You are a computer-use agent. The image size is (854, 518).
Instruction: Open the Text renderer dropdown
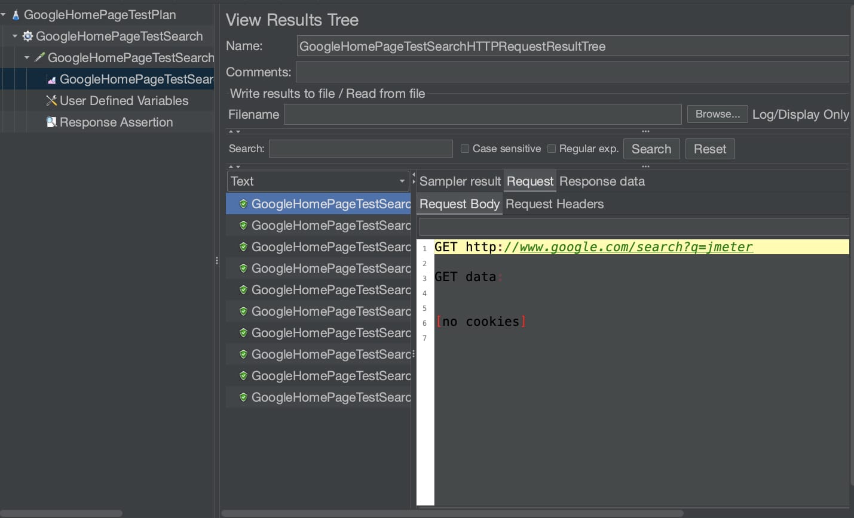tap(318, 181)
